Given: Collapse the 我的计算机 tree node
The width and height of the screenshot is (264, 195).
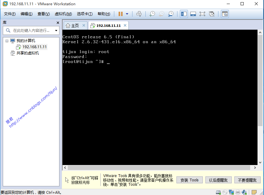Looking at the screenshot, I should tap(7, 41).
